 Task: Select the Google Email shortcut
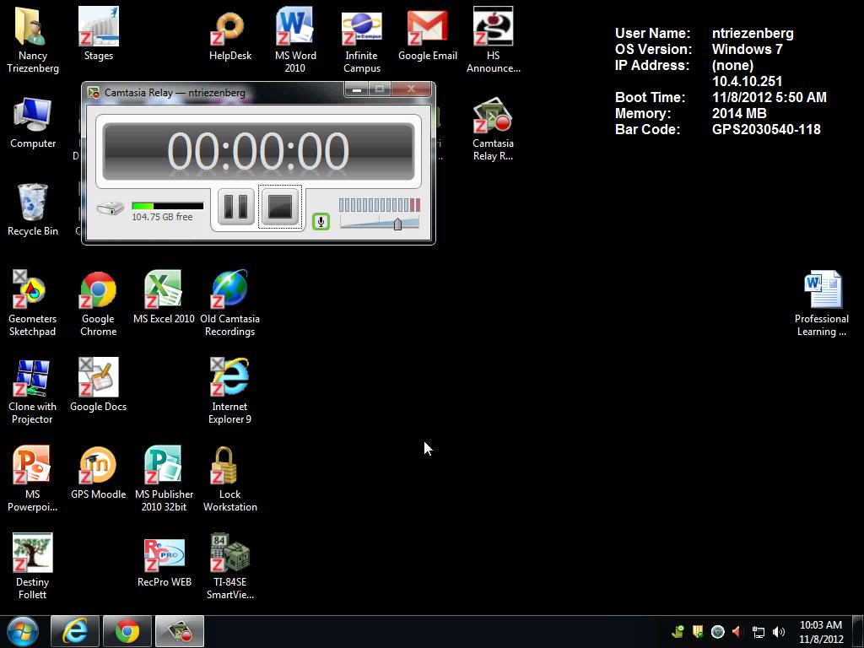tap(428, 34)
